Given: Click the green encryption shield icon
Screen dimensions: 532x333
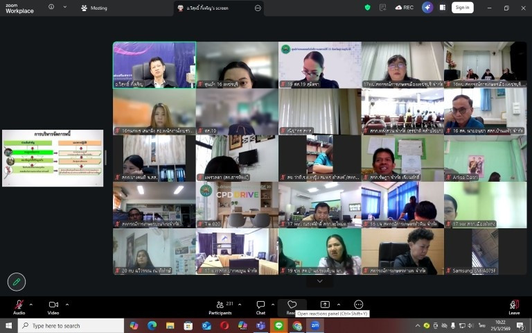Looking at the screenshot, I should click(x=367, y=8).
